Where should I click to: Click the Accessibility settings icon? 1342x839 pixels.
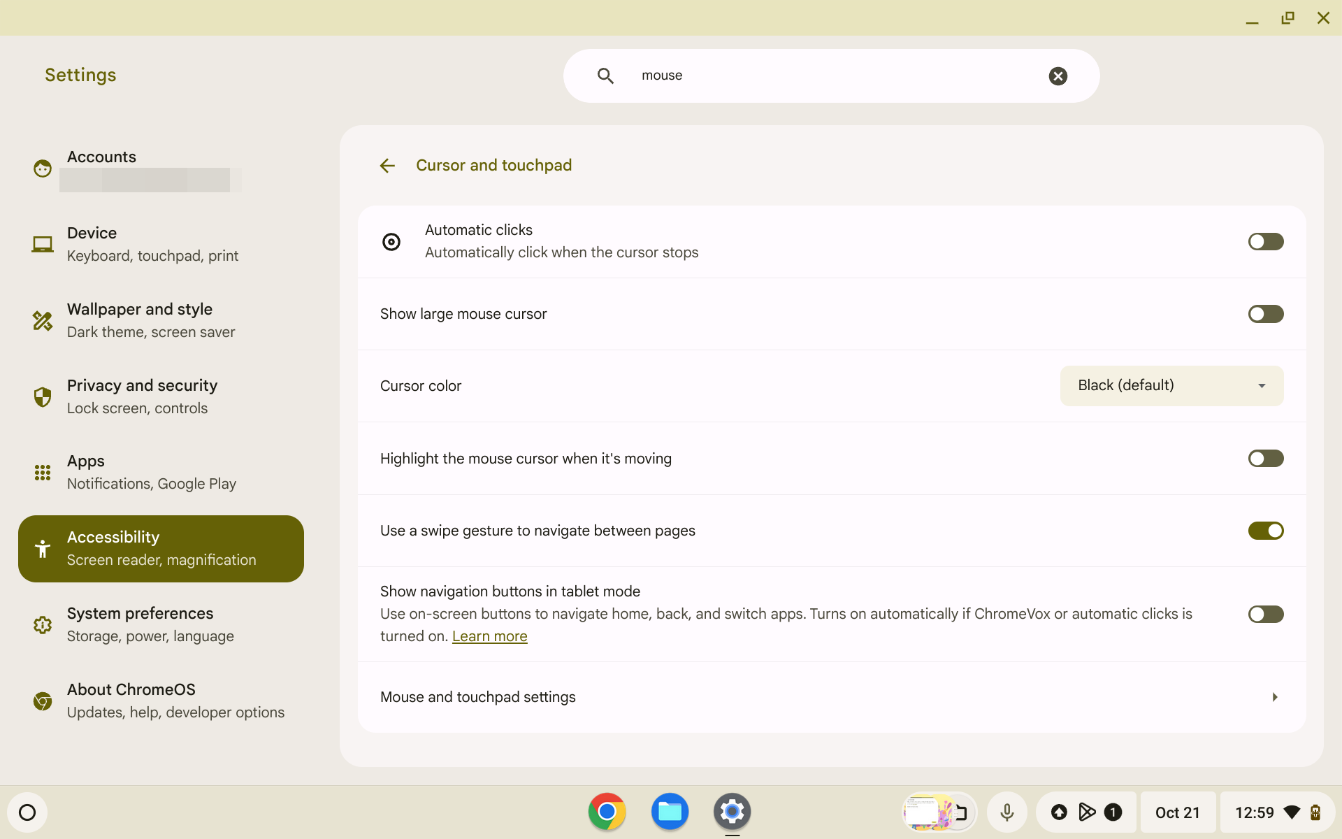pyautogui.click(x=43, y=548)
